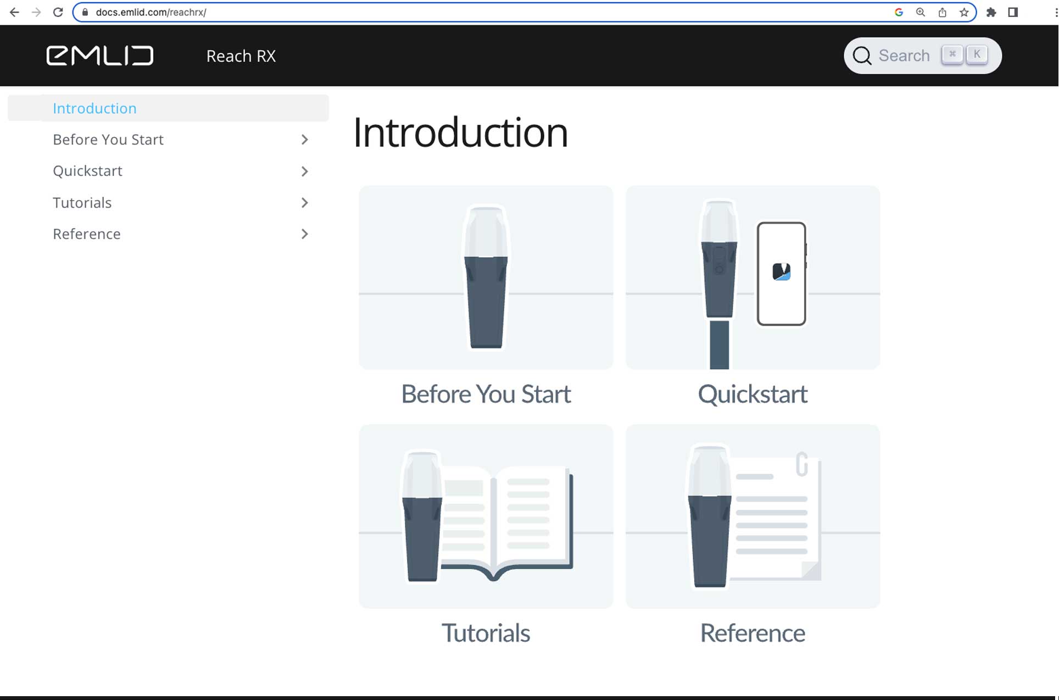Open Quickstart in the sidebar
The width and height of the screenshot is (1059, 700).
87,171
